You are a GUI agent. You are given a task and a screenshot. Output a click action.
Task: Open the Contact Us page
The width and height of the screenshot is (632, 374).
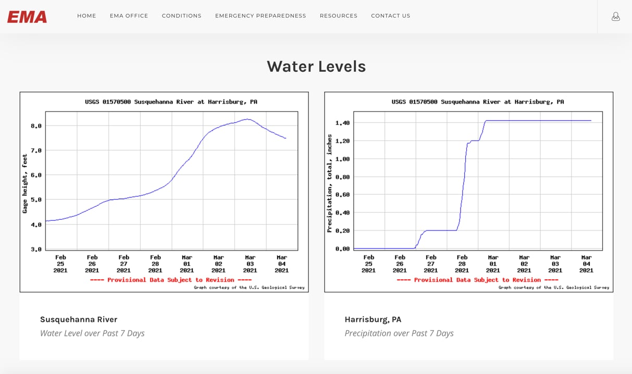point(390,16)
